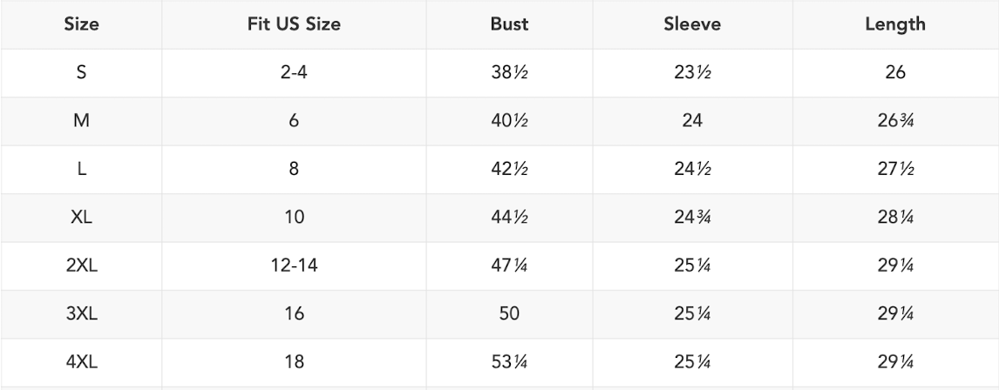Click the bust value 38½
This screenshot has height=390, width=999.
pos(510,73)
